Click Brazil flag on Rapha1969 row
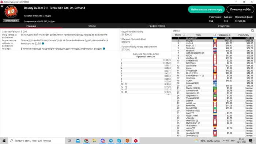Screen dimensions: 256x144 pyautogui.click(x=215, y=88)
